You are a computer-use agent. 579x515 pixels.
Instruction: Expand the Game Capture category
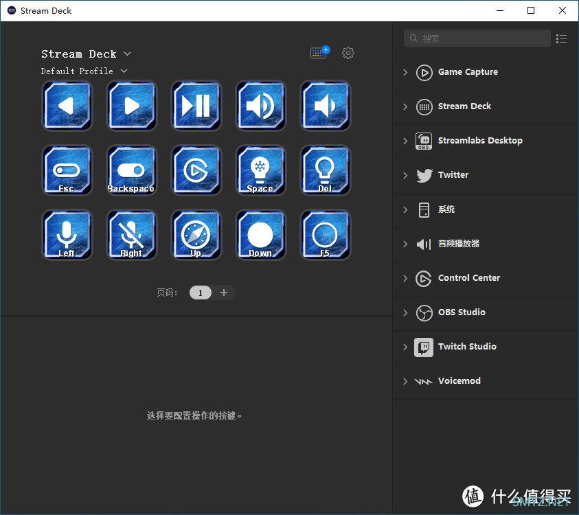405,72
